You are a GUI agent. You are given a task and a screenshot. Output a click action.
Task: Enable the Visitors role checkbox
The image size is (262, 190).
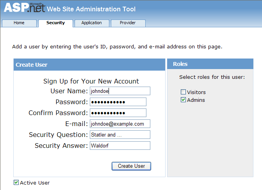(x=183, y=92)
